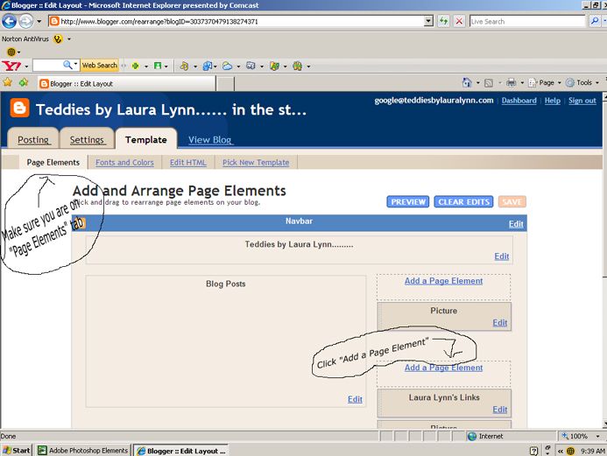Click Edit link under Blog Posts
The height and width of the screenshot is (456, 607).
[x=355, y=399]
